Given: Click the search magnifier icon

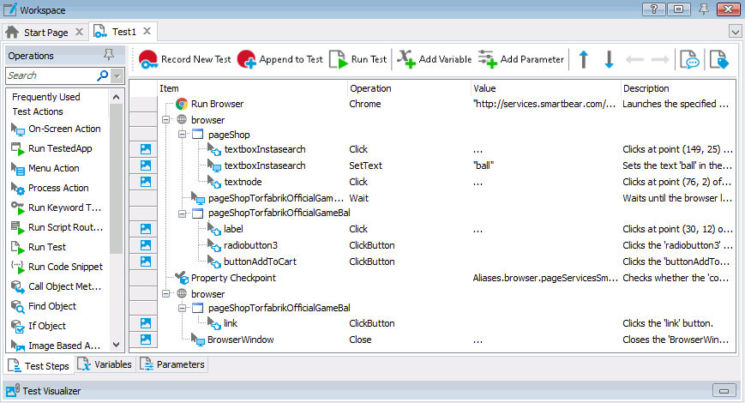Looking at the screenshot, I should coord(102,75).
